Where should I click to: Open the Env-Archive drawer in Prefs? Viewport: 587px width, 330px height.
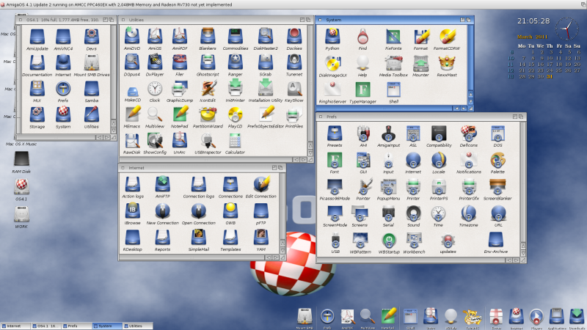pyautogui.click(x=497, y=241)
